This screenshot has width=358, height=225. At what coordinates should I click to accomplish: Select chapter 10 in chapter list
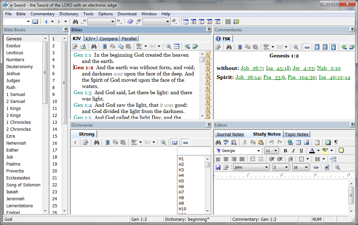click(x=55, y=102)
